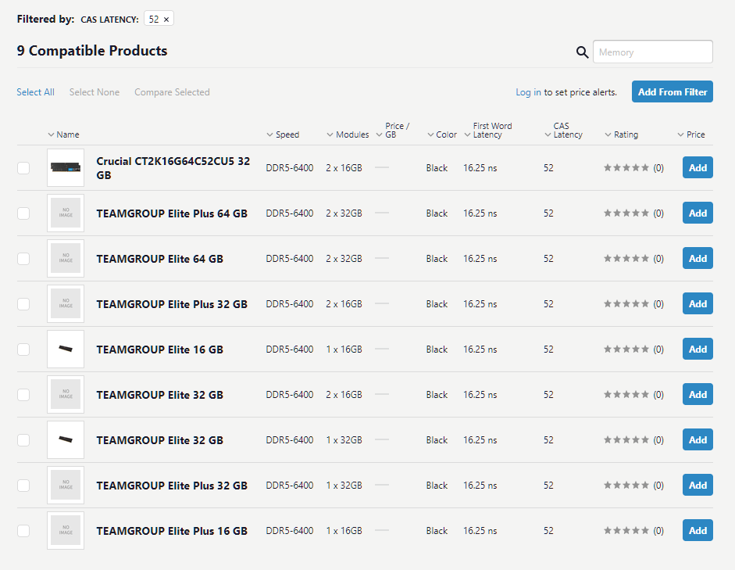Screen dimensions: 735x570
Task: Open the TEAMGROUP Elite Plus 64 GB name link
Action: click(x=172, y=213)
